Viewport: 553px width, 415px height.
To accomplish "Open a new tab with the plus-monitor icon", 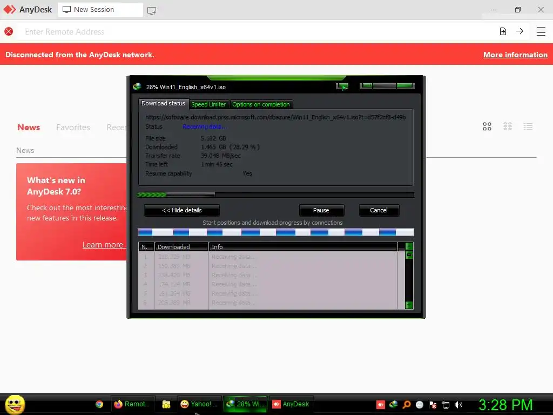I will [x=152, y=10].
